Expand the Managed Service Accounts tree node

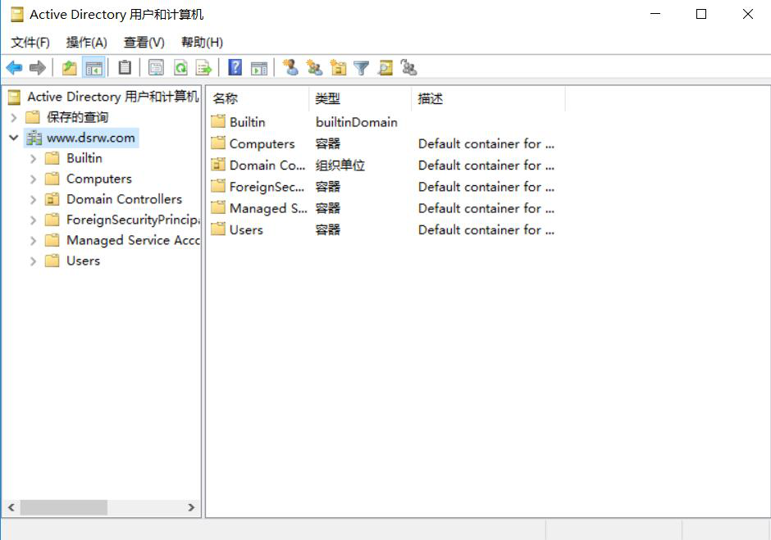[x=33, y=241]
